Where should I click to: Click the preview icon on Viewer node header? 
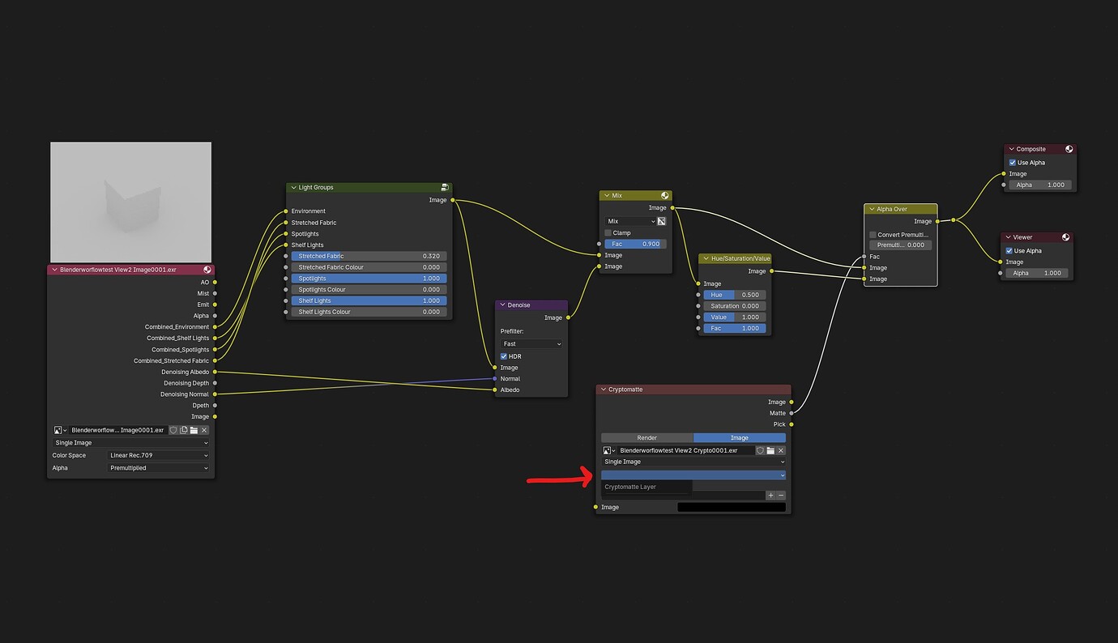pyautogui.click(x=1066, y=237)
